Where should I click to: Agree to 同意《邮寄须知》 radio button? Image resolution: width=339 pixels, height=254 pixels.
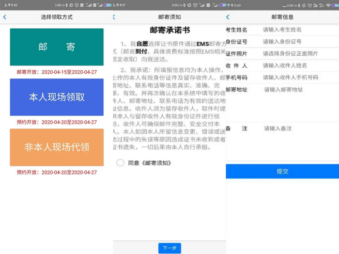pos(120,163)
